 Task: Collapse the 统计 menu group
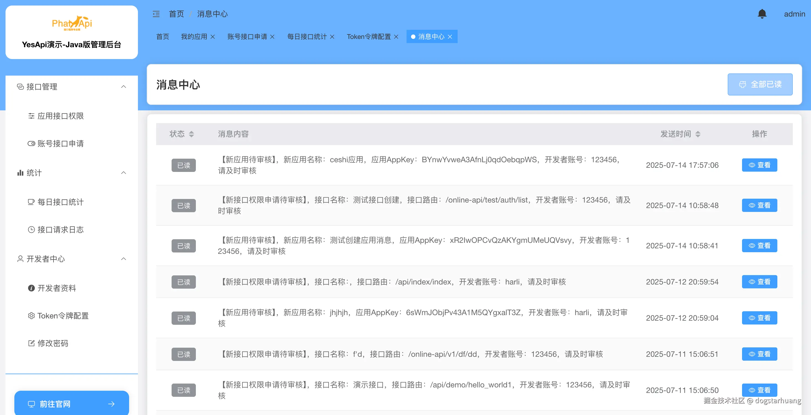(123, 172)
